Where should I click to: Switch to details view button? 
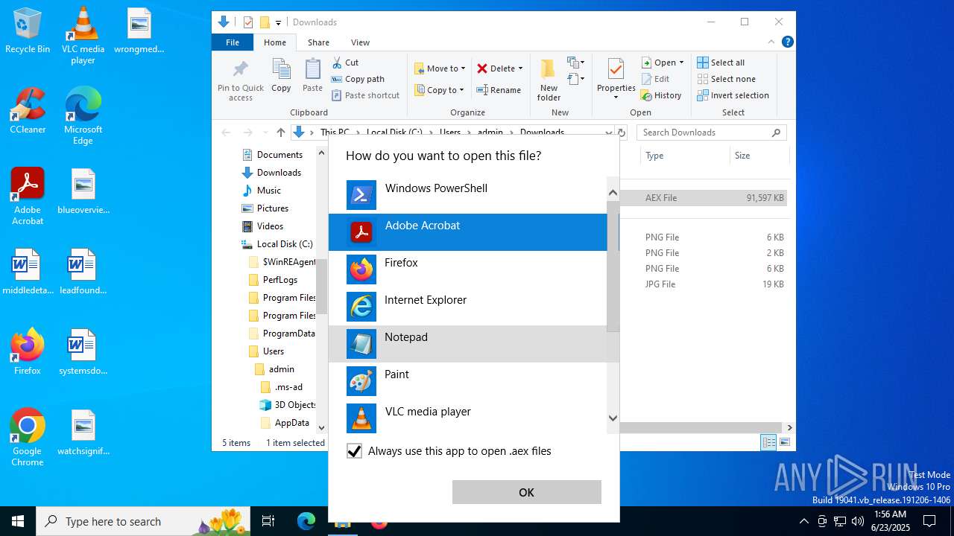[768, 442]
